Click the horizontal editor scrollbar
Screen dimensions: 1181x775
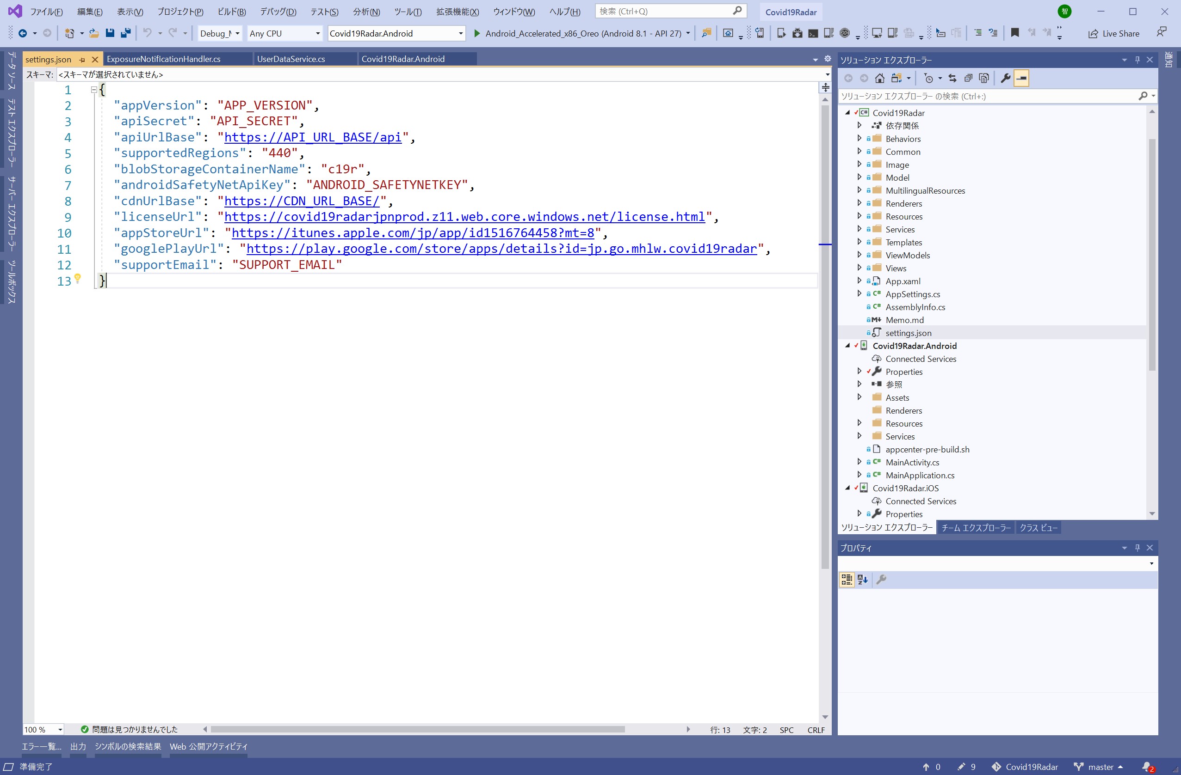click(417, 729)
